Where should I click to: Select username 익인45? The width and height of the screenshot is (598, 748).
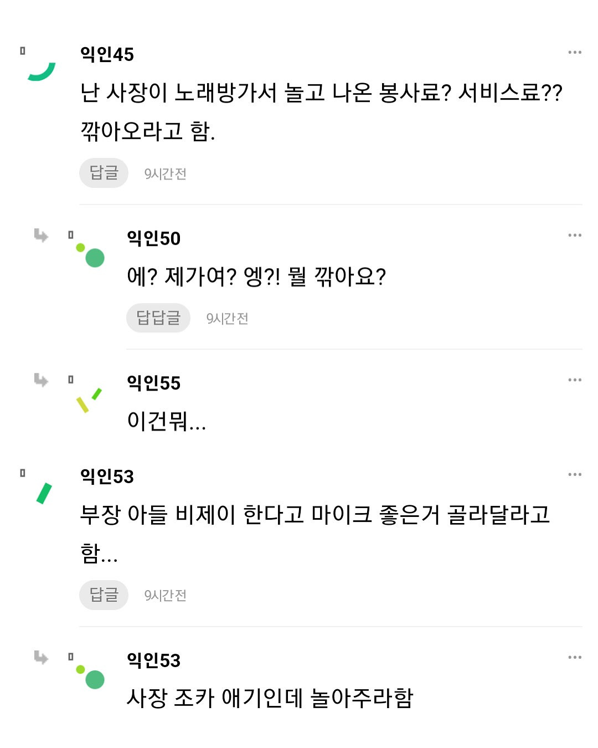tap(107, 54)
